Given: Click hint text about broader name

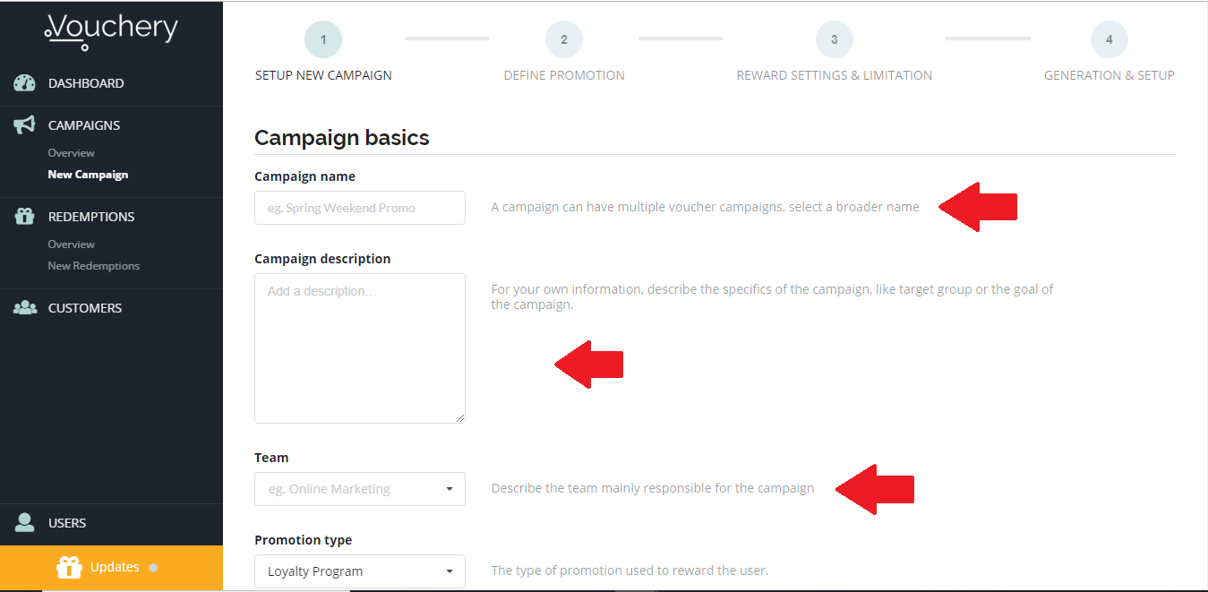Looking at the screenshot, I should click(x=706, y=207).
